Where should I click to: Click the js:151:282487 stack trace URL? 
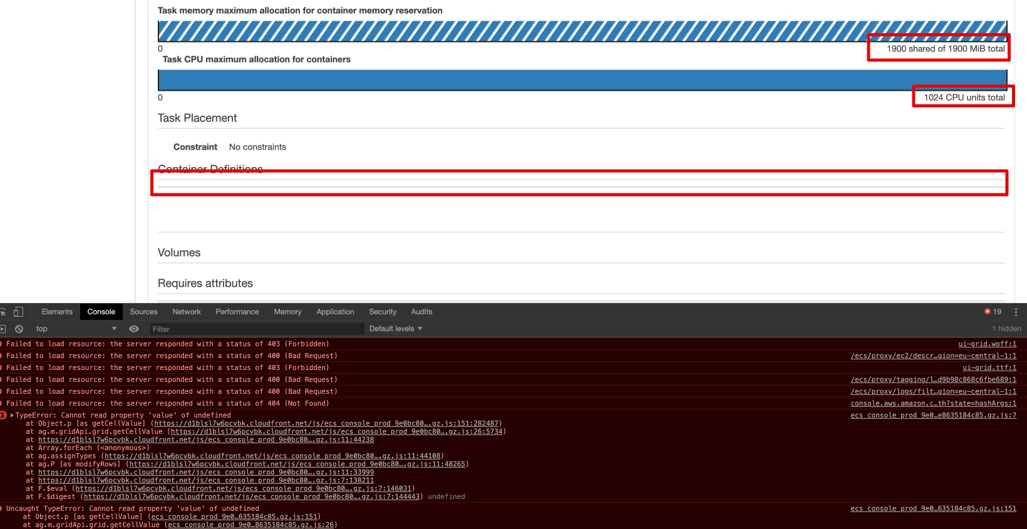326,423
